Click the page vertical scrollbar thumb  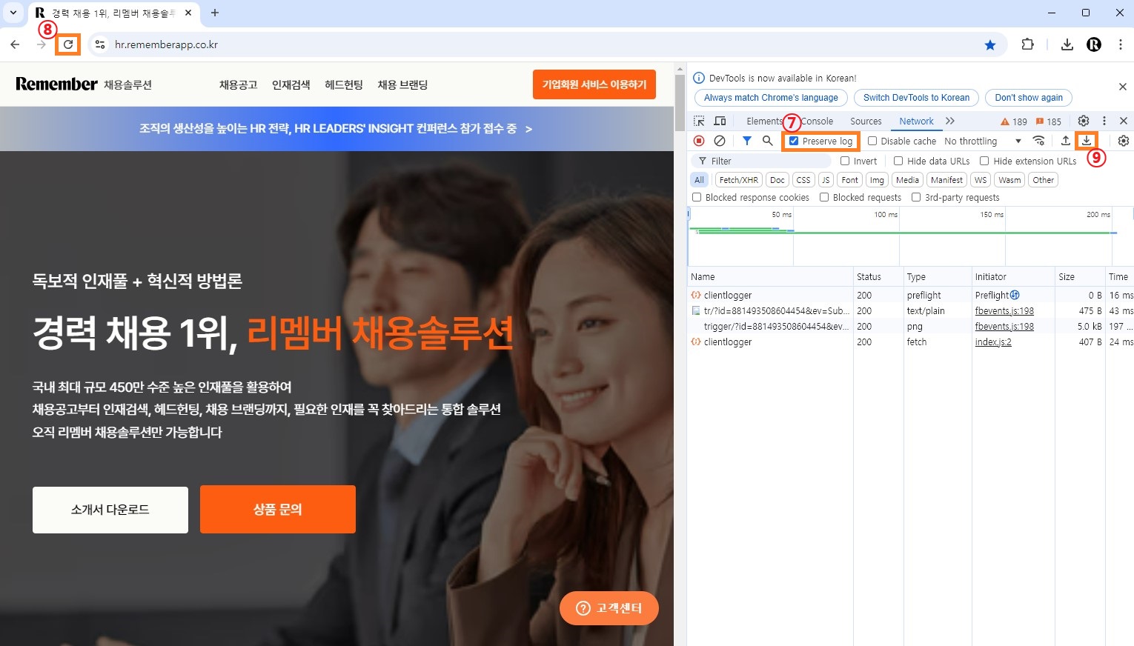tap(680, 102)
